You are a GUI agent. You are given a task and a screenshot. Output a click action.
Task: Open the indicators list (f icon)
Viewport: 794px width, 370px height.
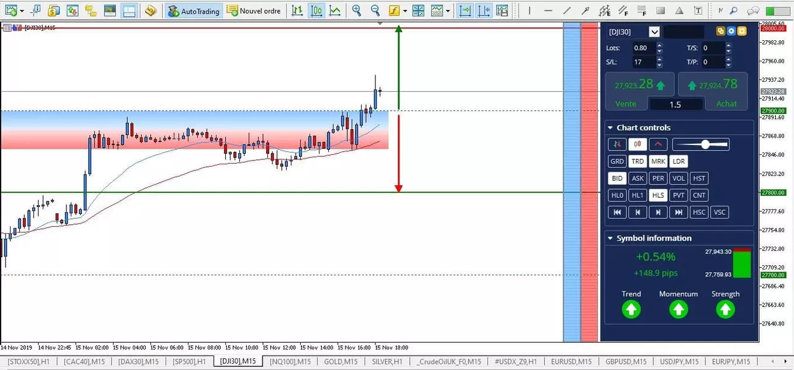394,11
